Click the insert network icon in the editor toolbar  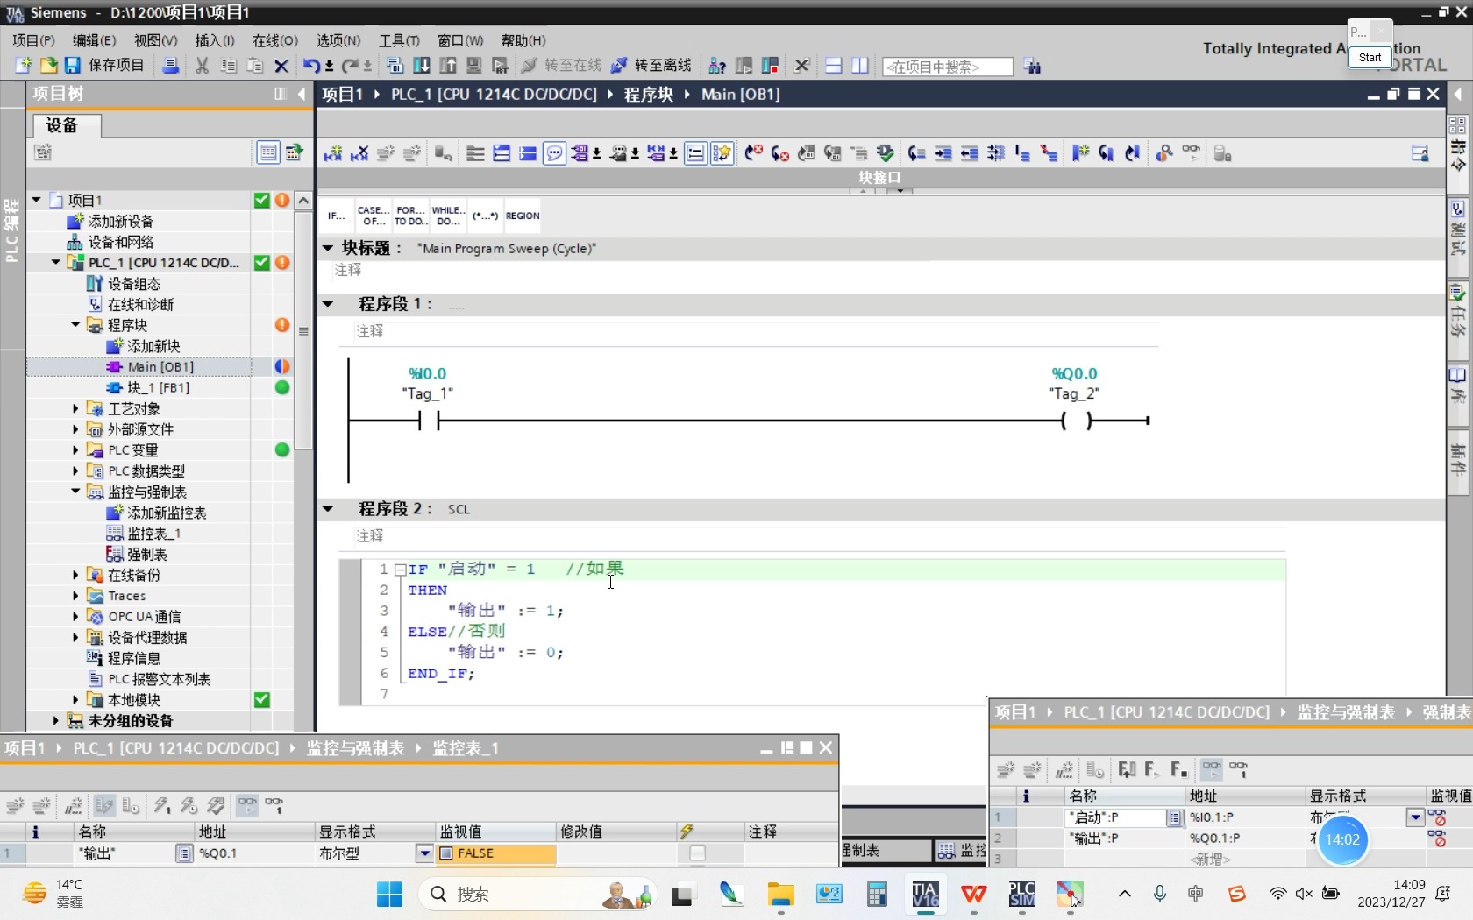click(x=333, y=153)
